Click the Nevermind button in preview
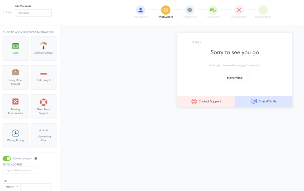Screen dimensions: 304x191 (235, 78)
